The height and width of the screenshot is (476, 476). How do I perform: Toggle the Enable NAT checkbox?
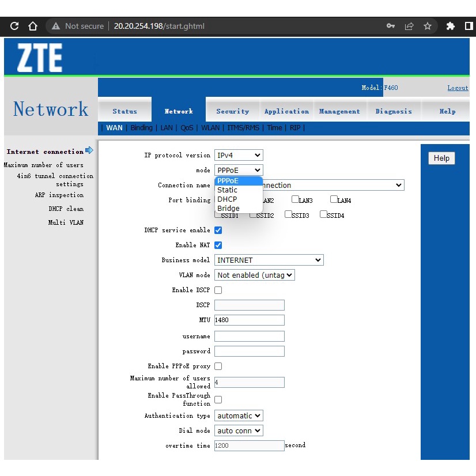[218, 245]
